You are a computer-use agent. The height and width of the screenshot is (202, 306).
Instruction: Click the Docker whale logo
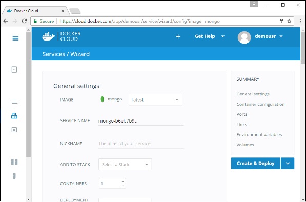pos(48,36)
